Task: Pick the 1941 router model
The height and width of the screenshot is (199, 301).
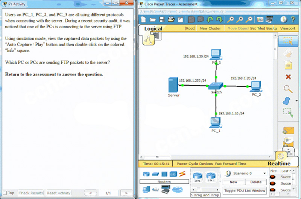Action: (x=211, y=177)
